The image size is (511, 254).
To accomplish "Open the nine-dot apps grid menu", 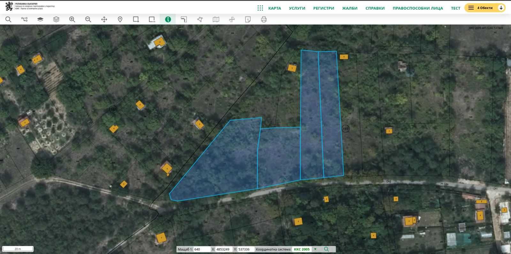I will click(x=260, y=8).
